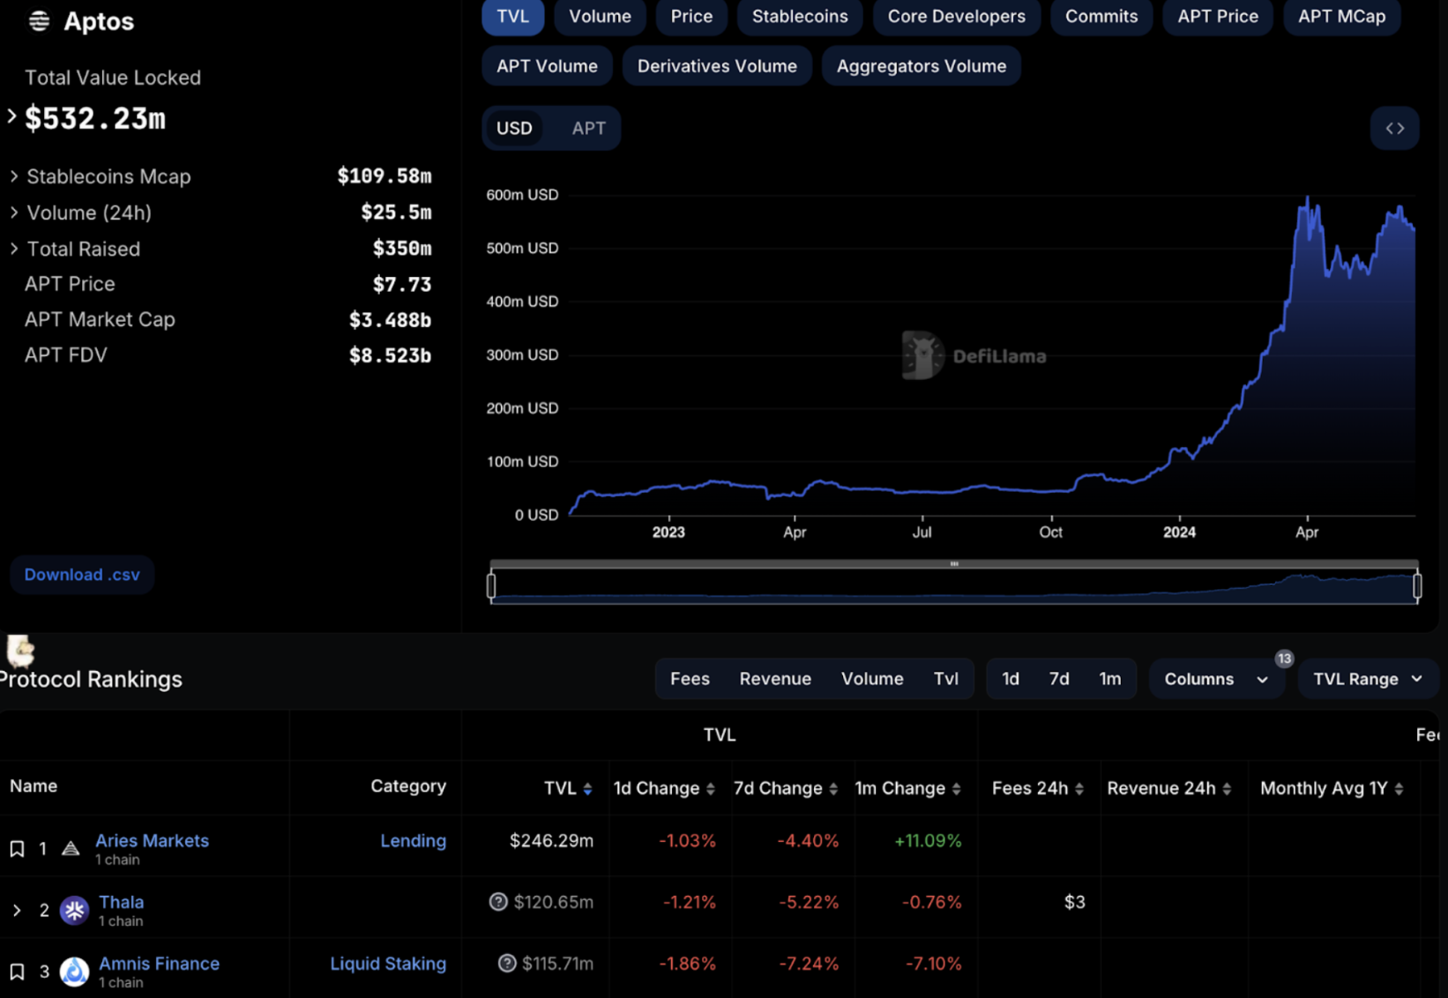The width and height of the screenshot is (1448, 998).
Task: Open the TVL Range dropdown
Action: 1367,679
